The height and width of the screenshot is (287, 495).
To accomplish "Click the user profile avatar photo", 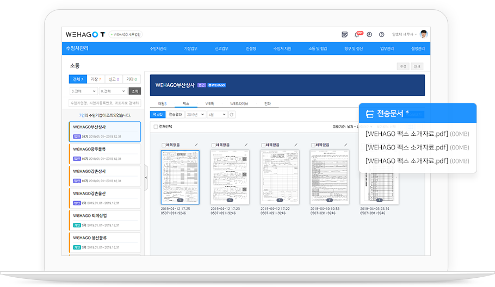I will (x=424, y=34).
